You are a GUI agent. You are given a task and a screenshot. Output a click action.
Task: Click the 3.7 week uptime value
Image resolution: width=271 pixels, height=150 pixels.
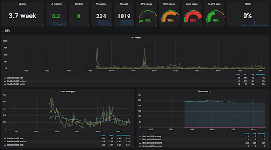[x=22, y=16]
